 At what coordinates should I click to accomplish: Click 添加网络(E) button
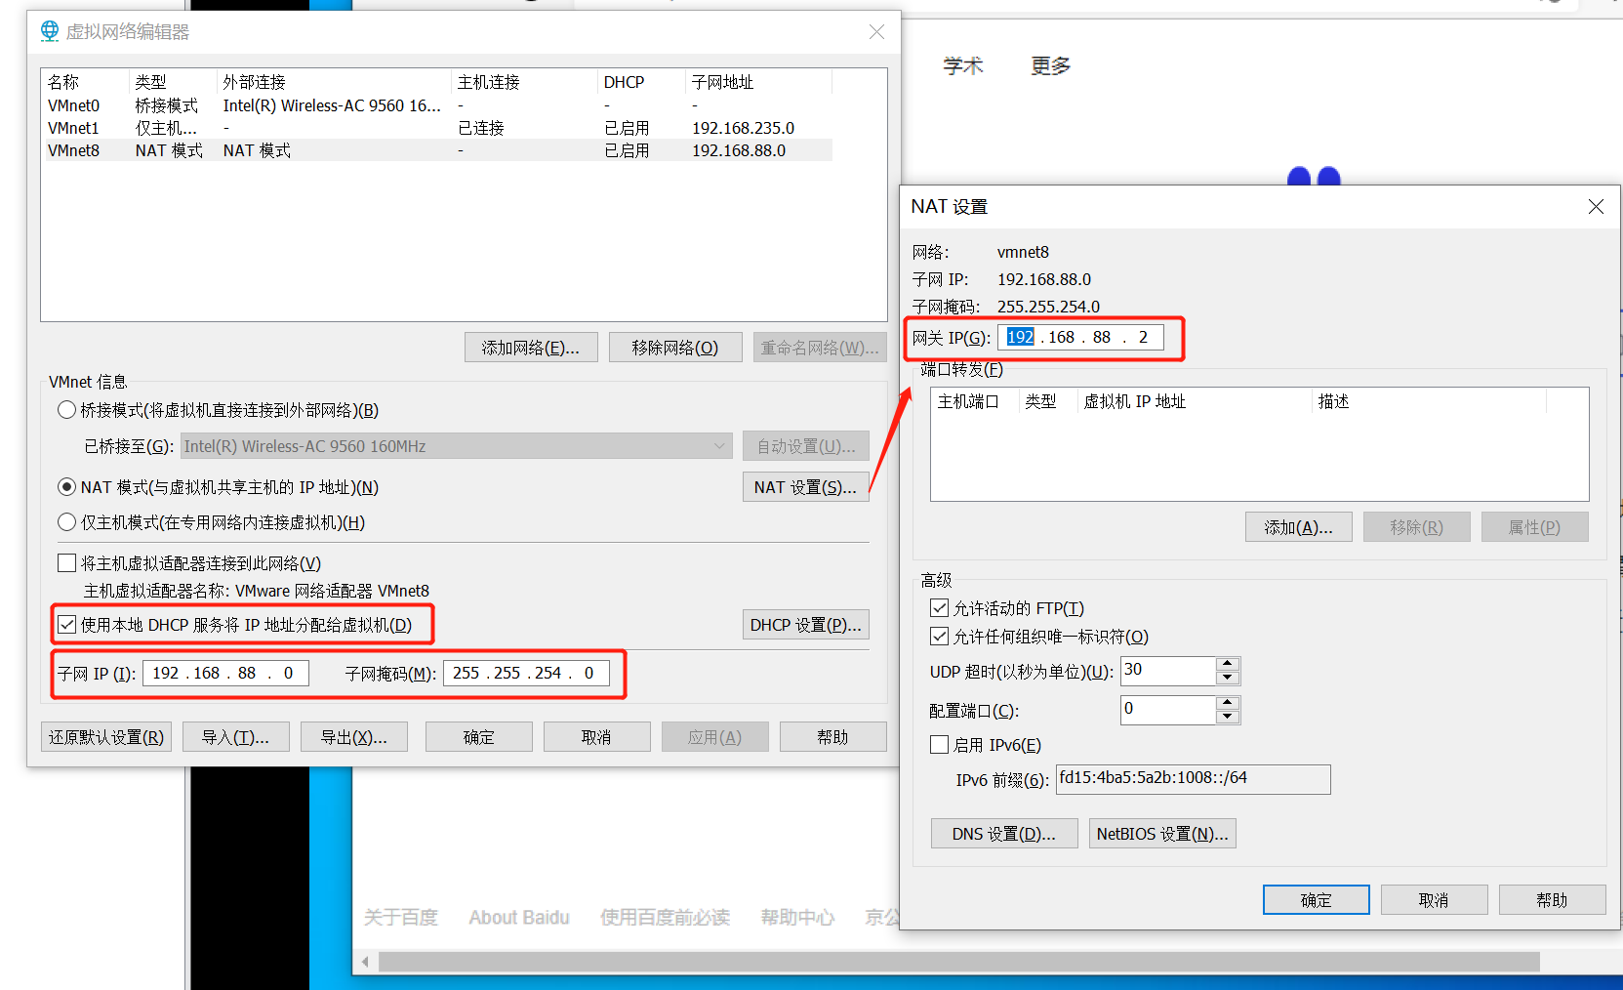click(531, 348)
